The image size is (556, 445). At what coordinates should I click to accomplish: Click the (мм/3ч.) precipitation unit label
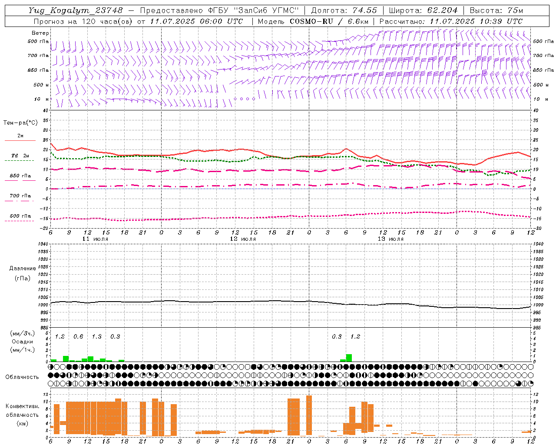23,334
